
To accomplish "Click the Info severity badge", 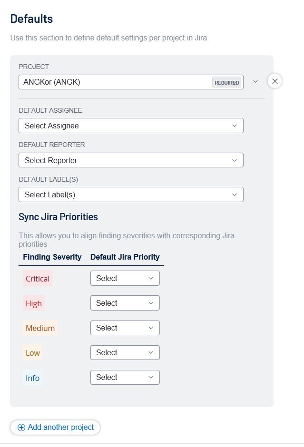I will tap(33, 378).
